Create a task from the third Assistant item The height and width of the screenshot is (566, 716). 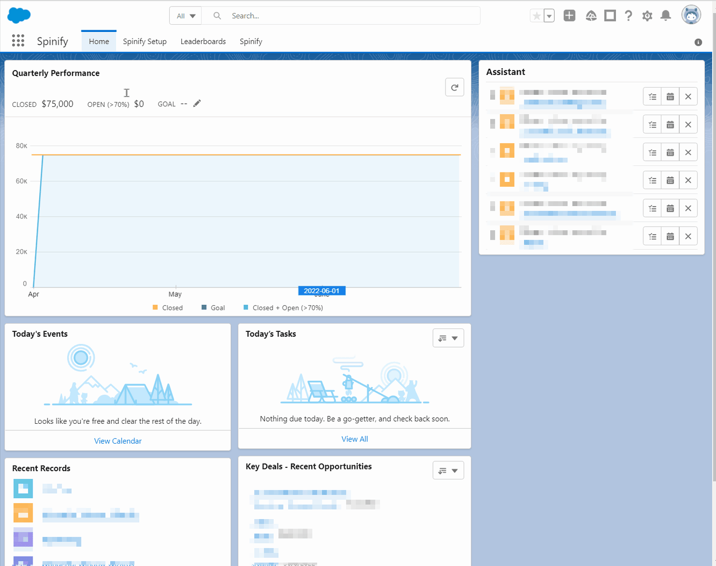coord(652,152)
